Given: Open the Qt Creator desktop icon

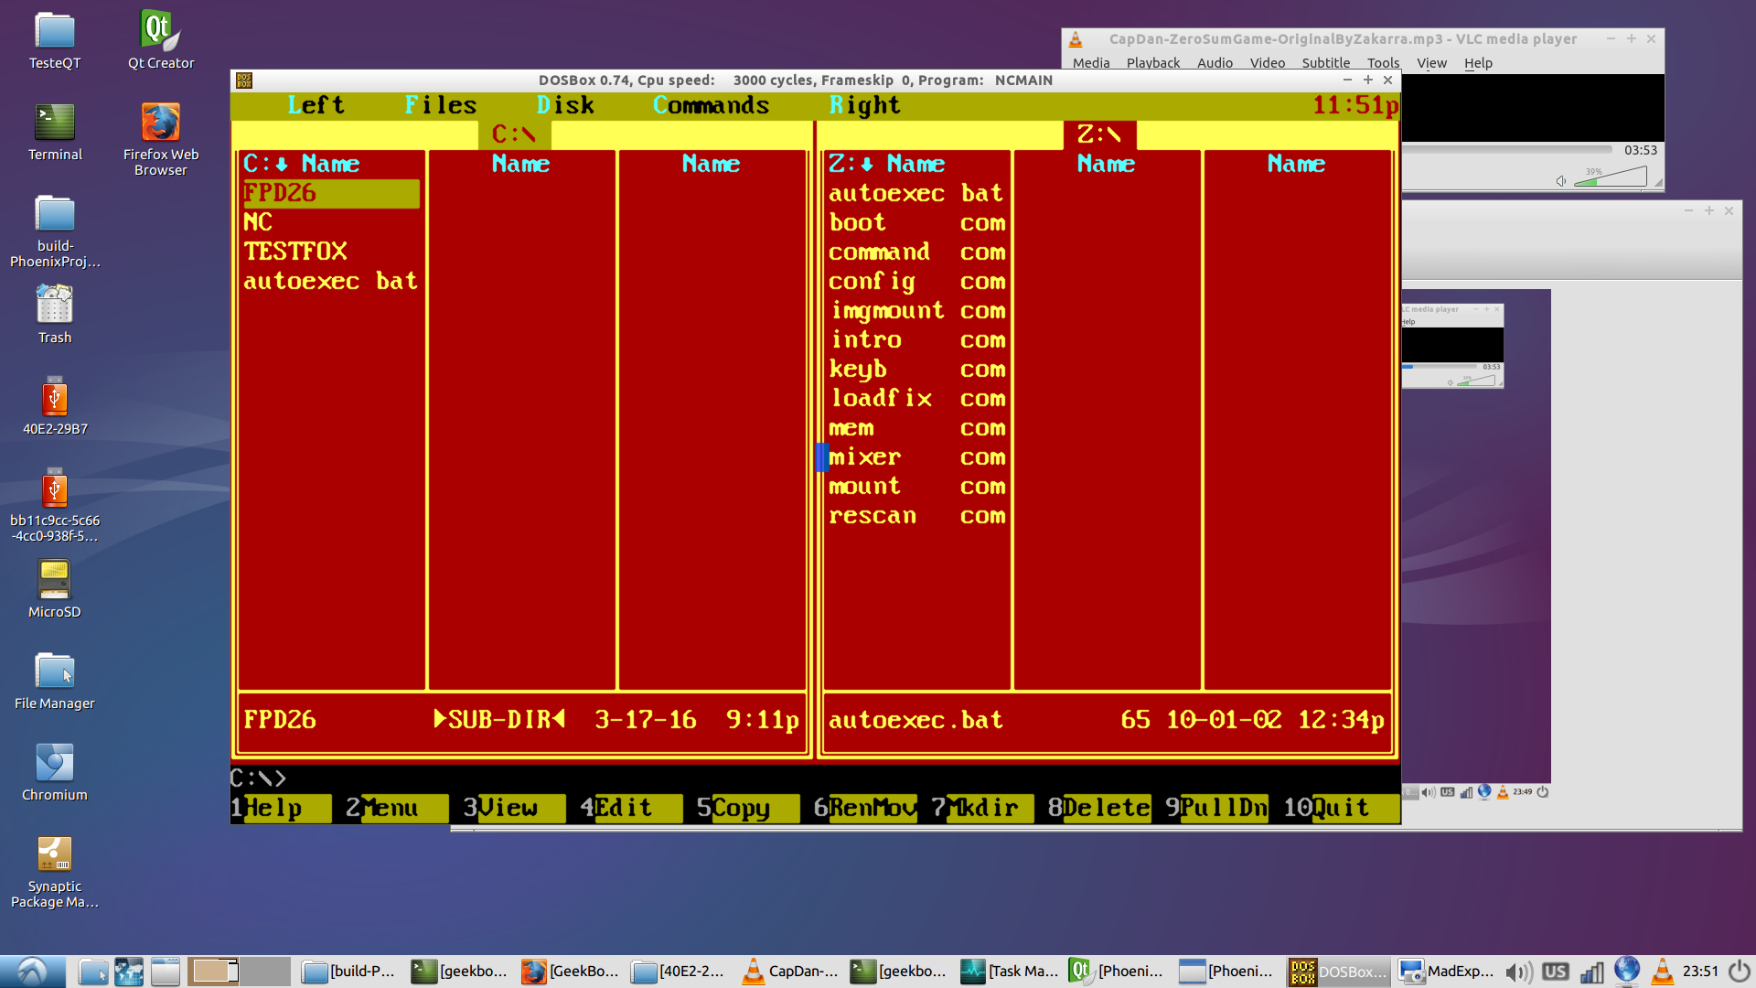Looking at the screenshot, I should point(160,32).
